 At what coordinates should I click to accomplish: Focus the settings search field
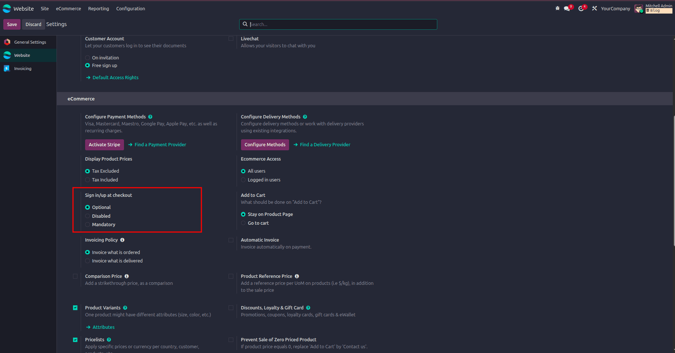coord(338,24)
